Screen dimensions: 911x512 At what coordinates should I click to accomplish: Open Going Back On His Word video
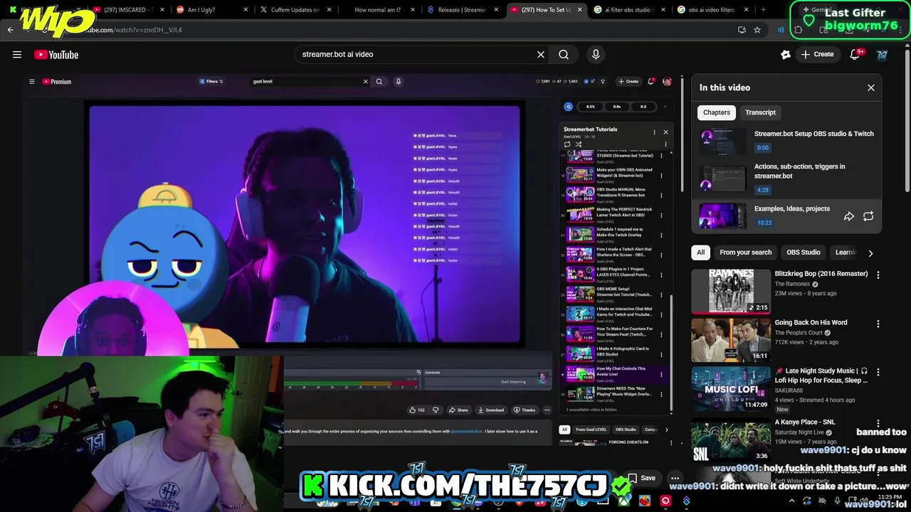pos(731,340)
